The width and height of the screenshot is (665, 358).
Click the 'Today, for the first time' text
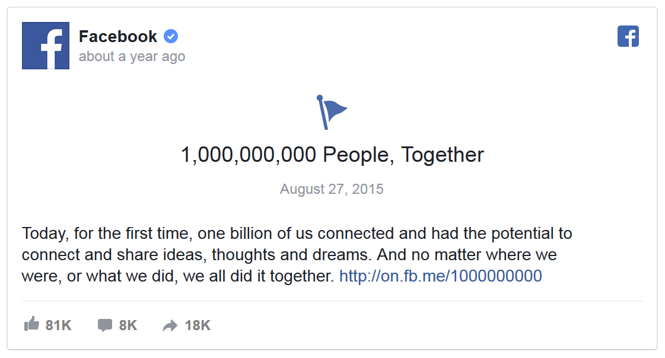[105, 234]
